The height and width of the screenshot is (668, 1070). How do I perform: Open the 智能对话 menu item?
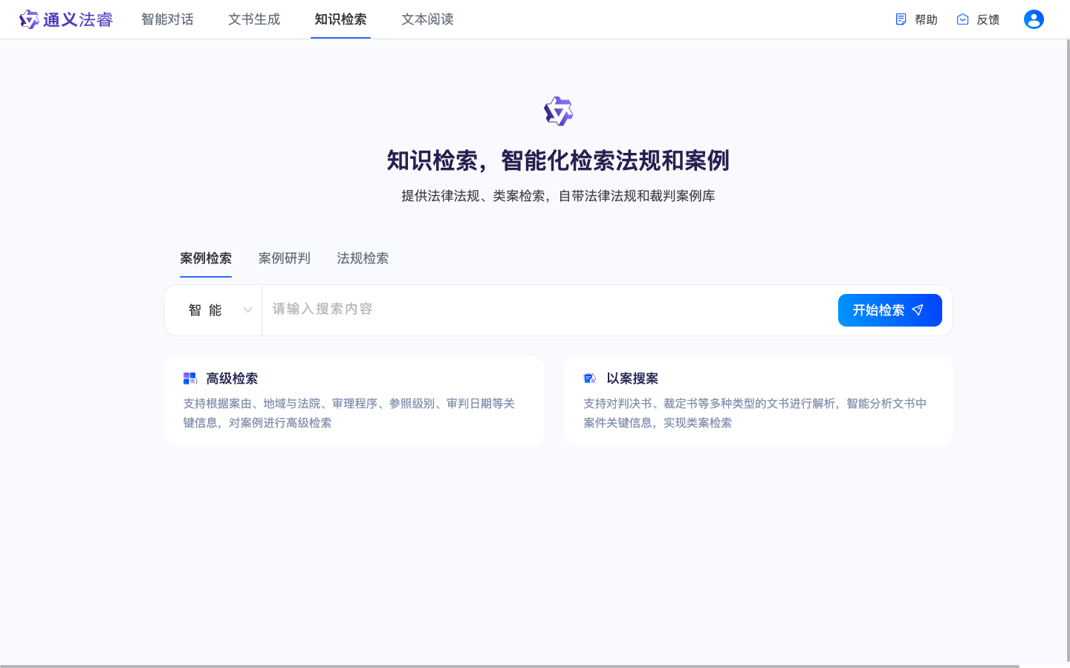[x=168, y=19]
